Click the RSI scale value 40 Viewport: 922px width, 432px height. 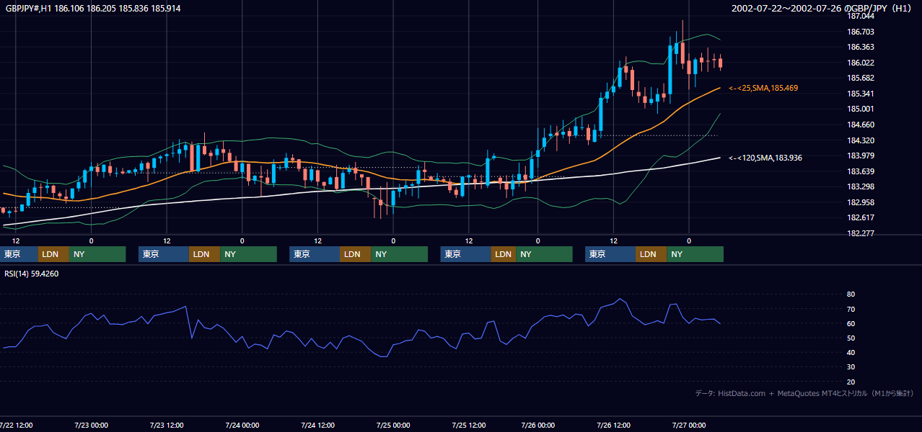pos(851,352)
